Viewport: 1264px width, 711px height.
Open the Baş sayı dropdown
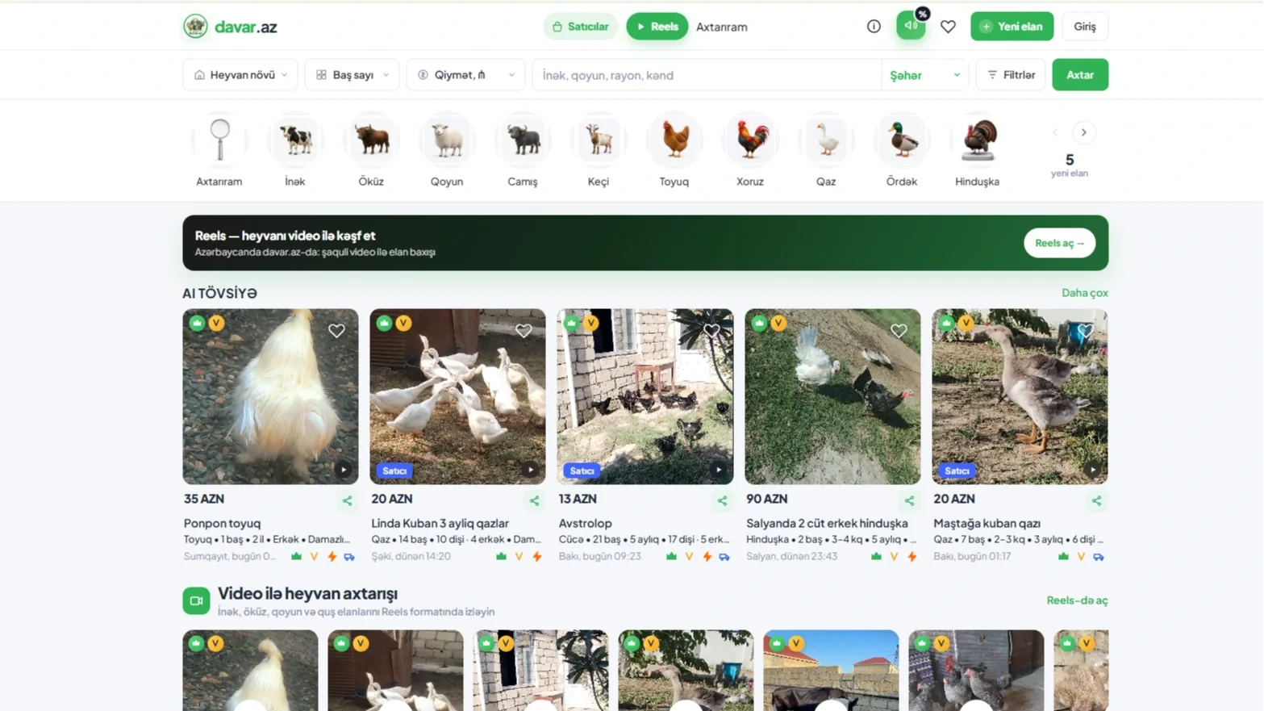[x=353, y=75]
